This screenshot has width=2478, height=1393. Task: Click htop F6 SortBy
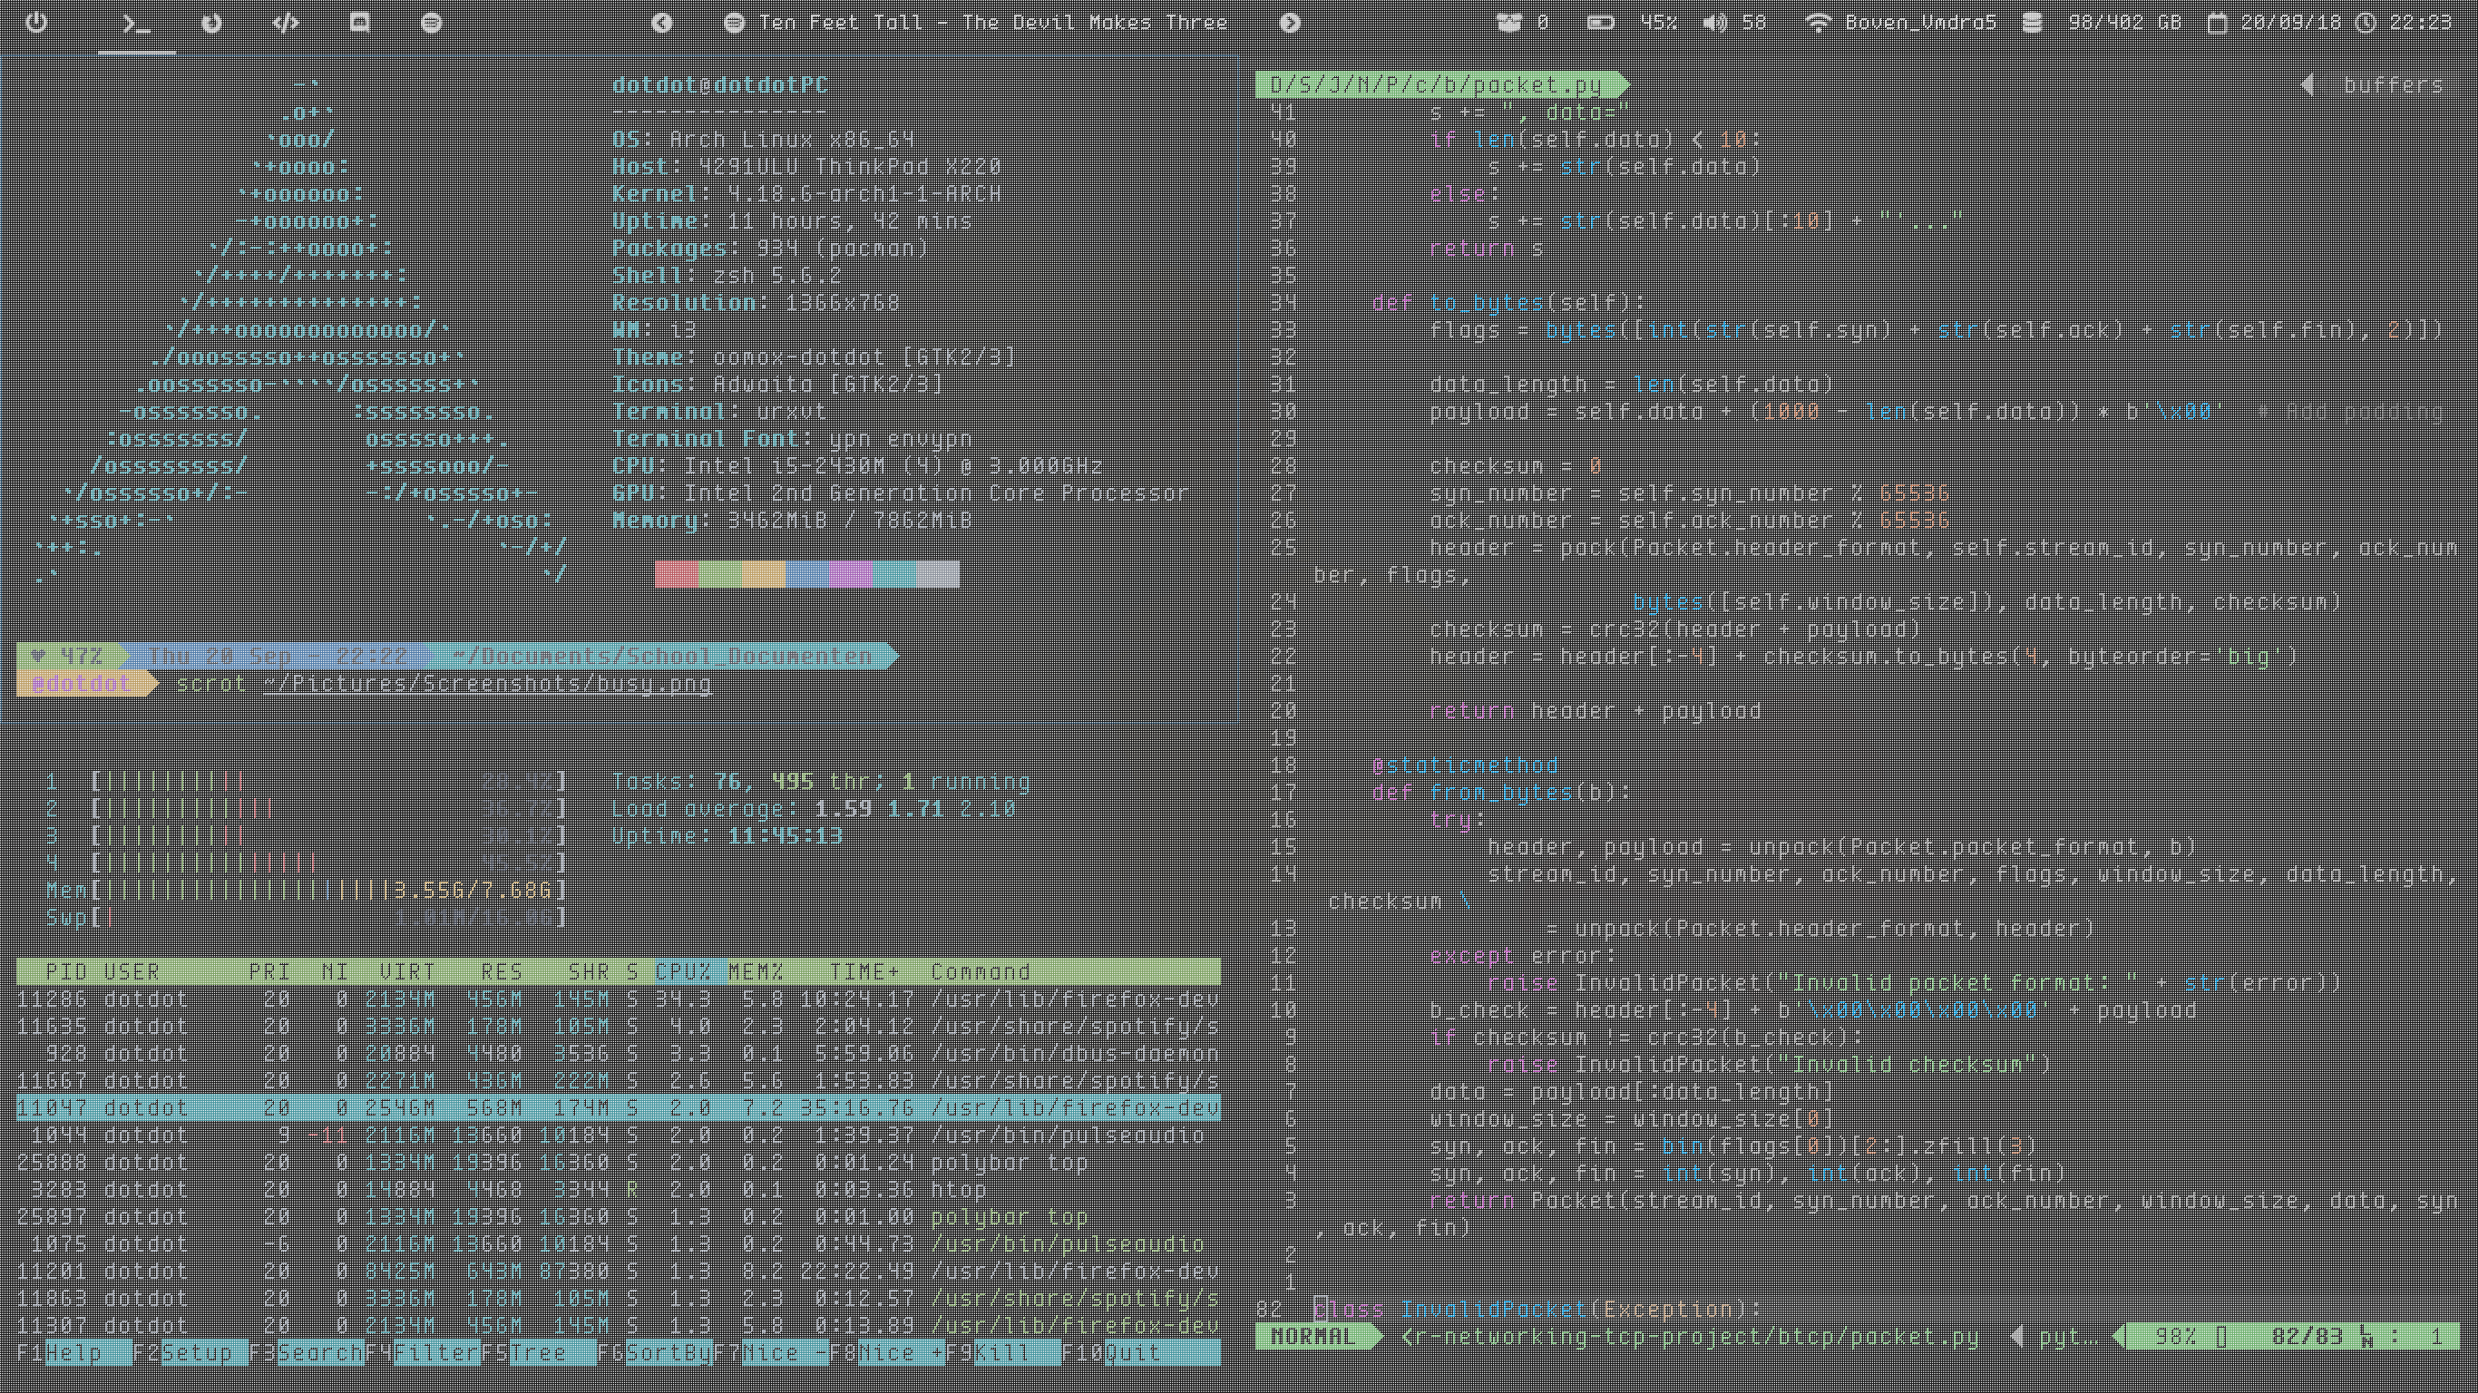point(655,1352)
